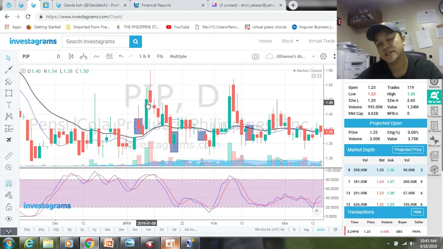Open the D interval selector
The image size is (443, 249).
58,56
